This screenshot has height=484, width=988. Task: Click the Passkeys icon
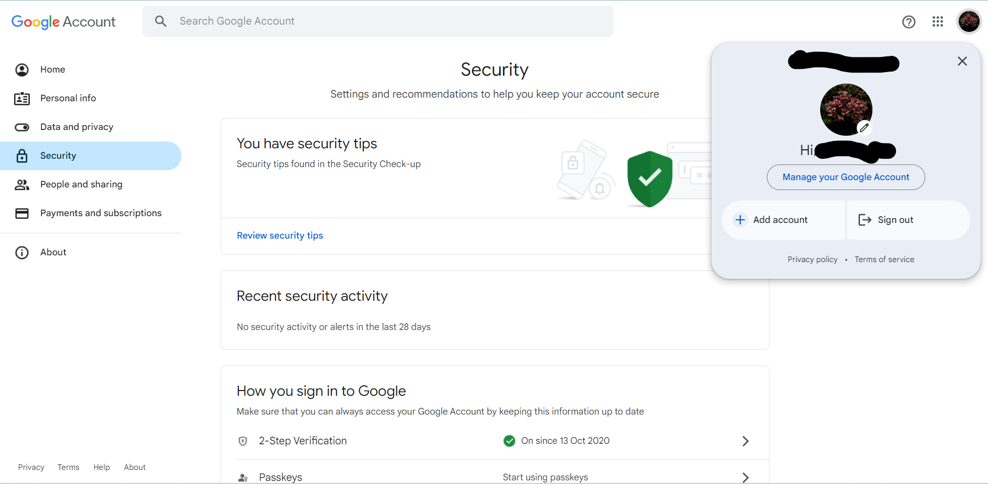click(243, 477)
